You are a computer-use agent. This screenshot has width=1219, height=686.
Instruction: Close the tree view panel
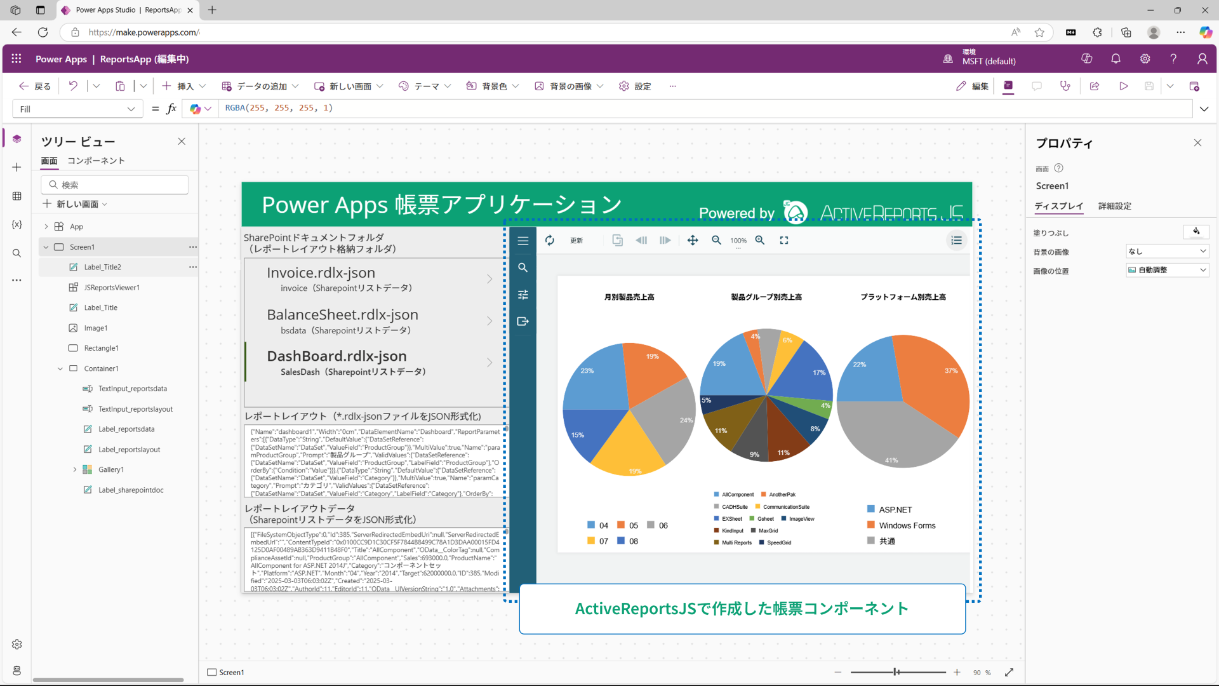pyautogui.click(x=182, y=141)
